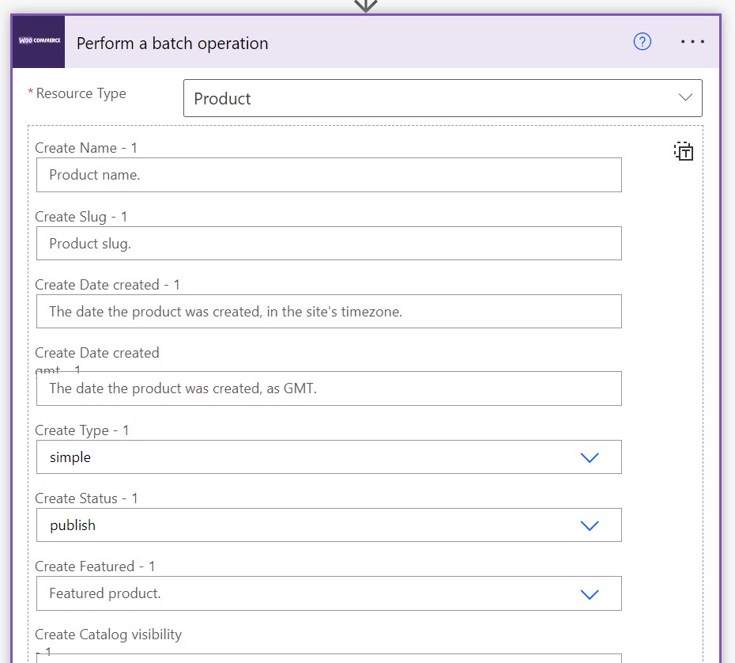Screen dimensions: 735x663
Task: Click the Resource Type label
Action: [x=79, y=93]
